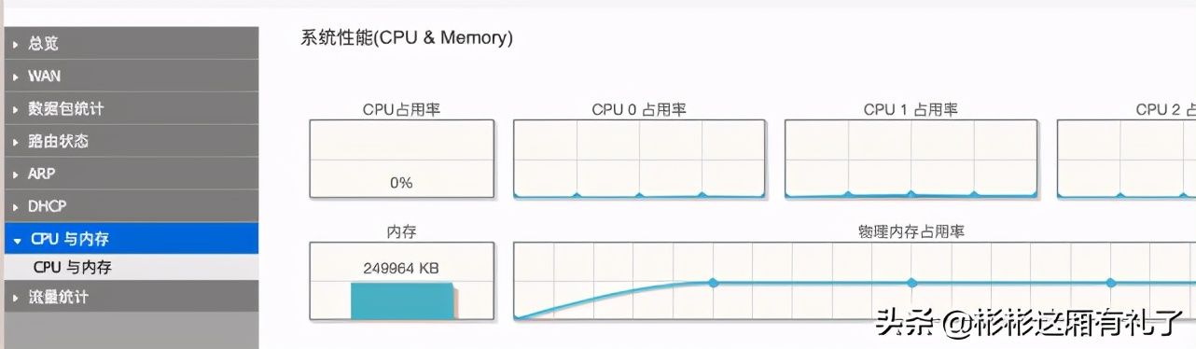Expand the 总览 sidebar section arrow

point(16,44)
